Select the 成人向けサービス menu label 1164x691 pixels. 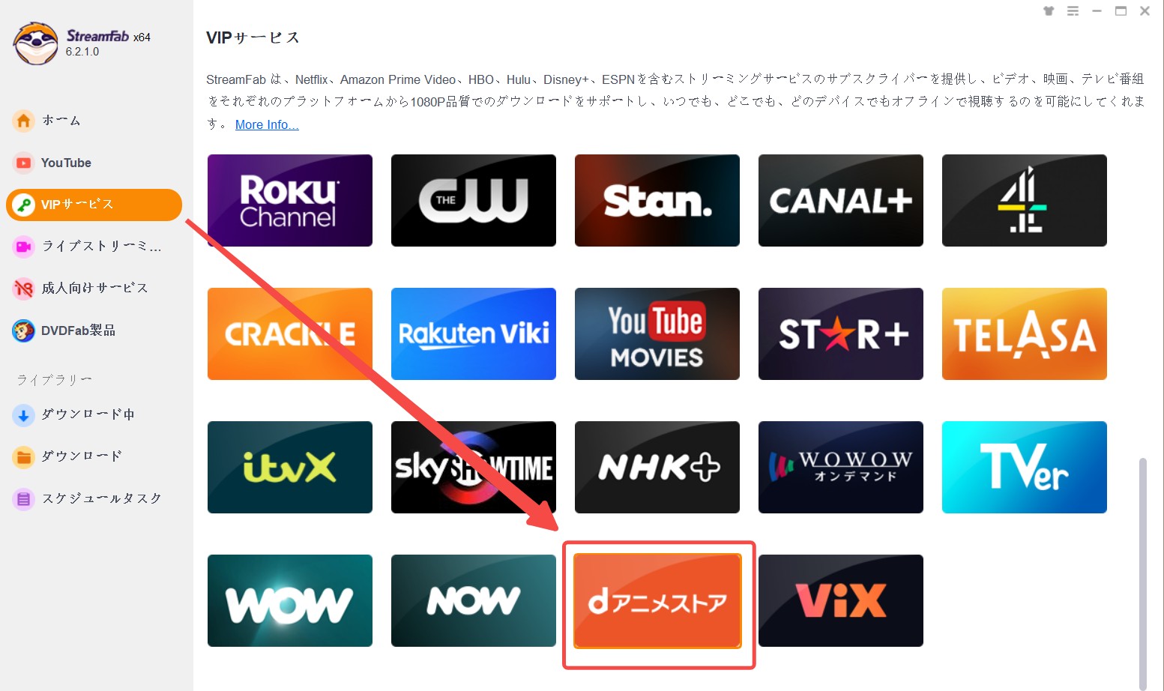94,289
